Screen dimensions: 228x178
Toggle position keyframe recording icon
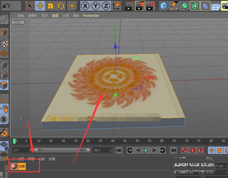pos(212,150)
